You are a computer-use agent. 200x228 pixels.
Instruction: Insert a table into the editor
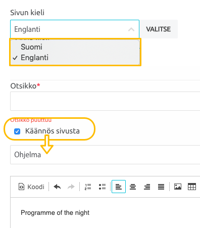click(192, 187)
